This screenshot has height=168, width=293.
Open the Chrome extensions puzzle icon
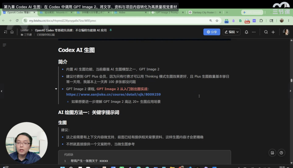tap(261, 21)
